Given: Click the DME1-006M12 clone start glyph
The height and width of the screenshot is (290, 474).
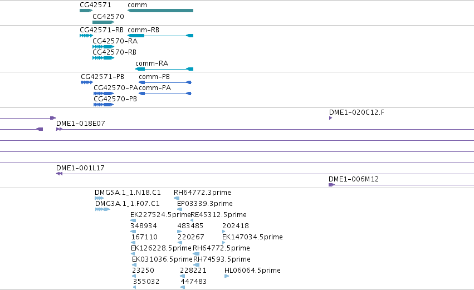Looking at the screenshot, I should pyautogui.click(x=331, y=185).
